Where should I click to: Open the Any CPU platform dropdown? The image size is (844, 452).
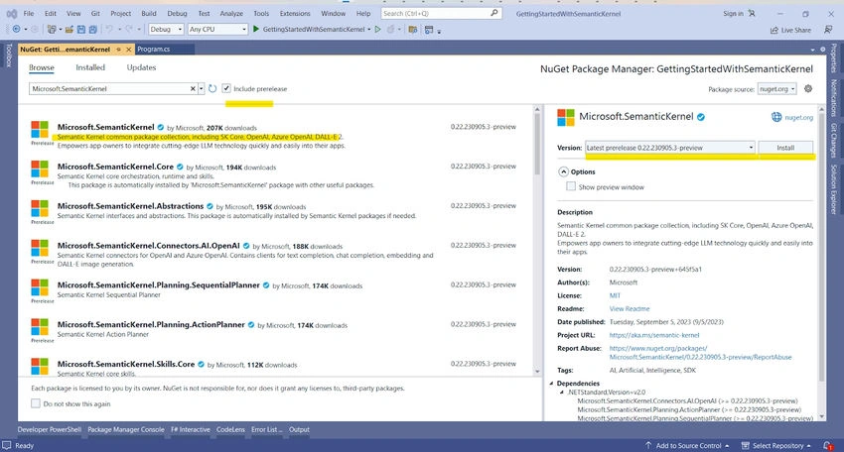pyautogui.click(x=217, y=29)
